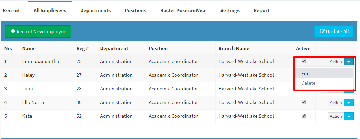
Task: Click the Action button for Ella North
Action: 336,103
